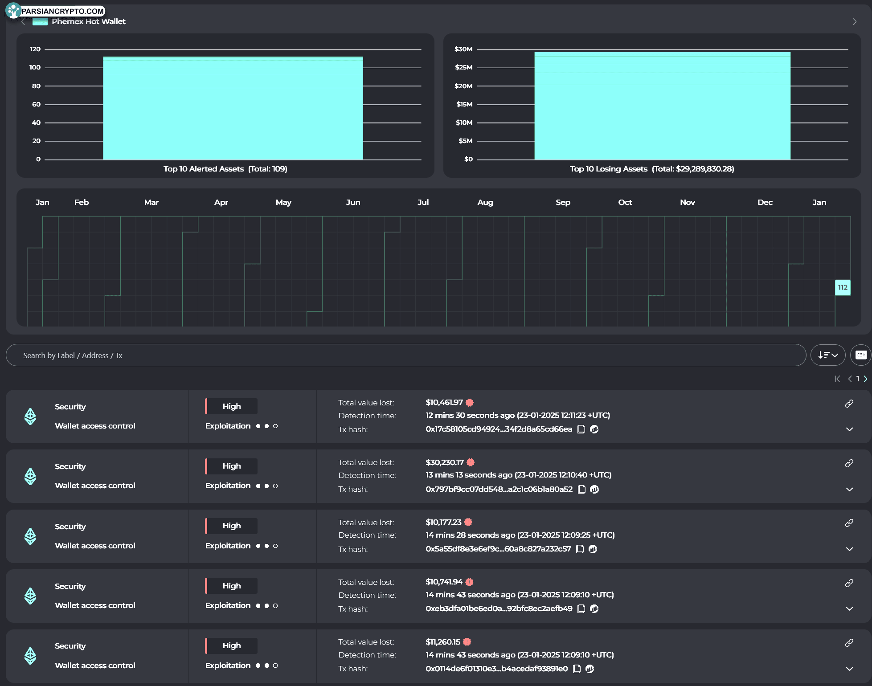Jump to first alerts page
The height and width of the screenshot is (686, 872).
coord(837,379)
